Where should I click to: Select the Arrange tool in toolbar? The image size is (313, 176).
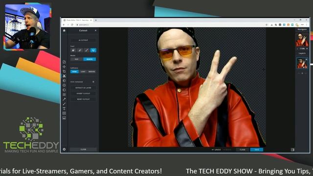(64, 62)
